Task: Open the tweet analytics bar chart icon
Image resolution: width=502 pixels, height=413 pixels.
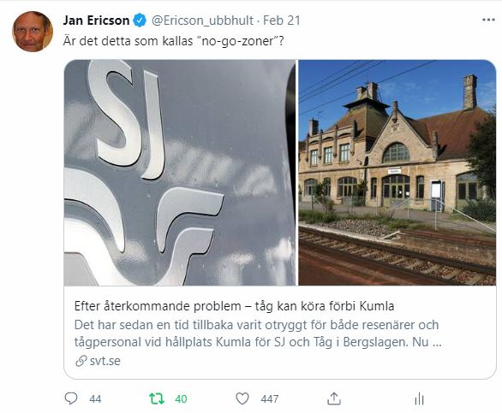Action: [x=419, y=399]
